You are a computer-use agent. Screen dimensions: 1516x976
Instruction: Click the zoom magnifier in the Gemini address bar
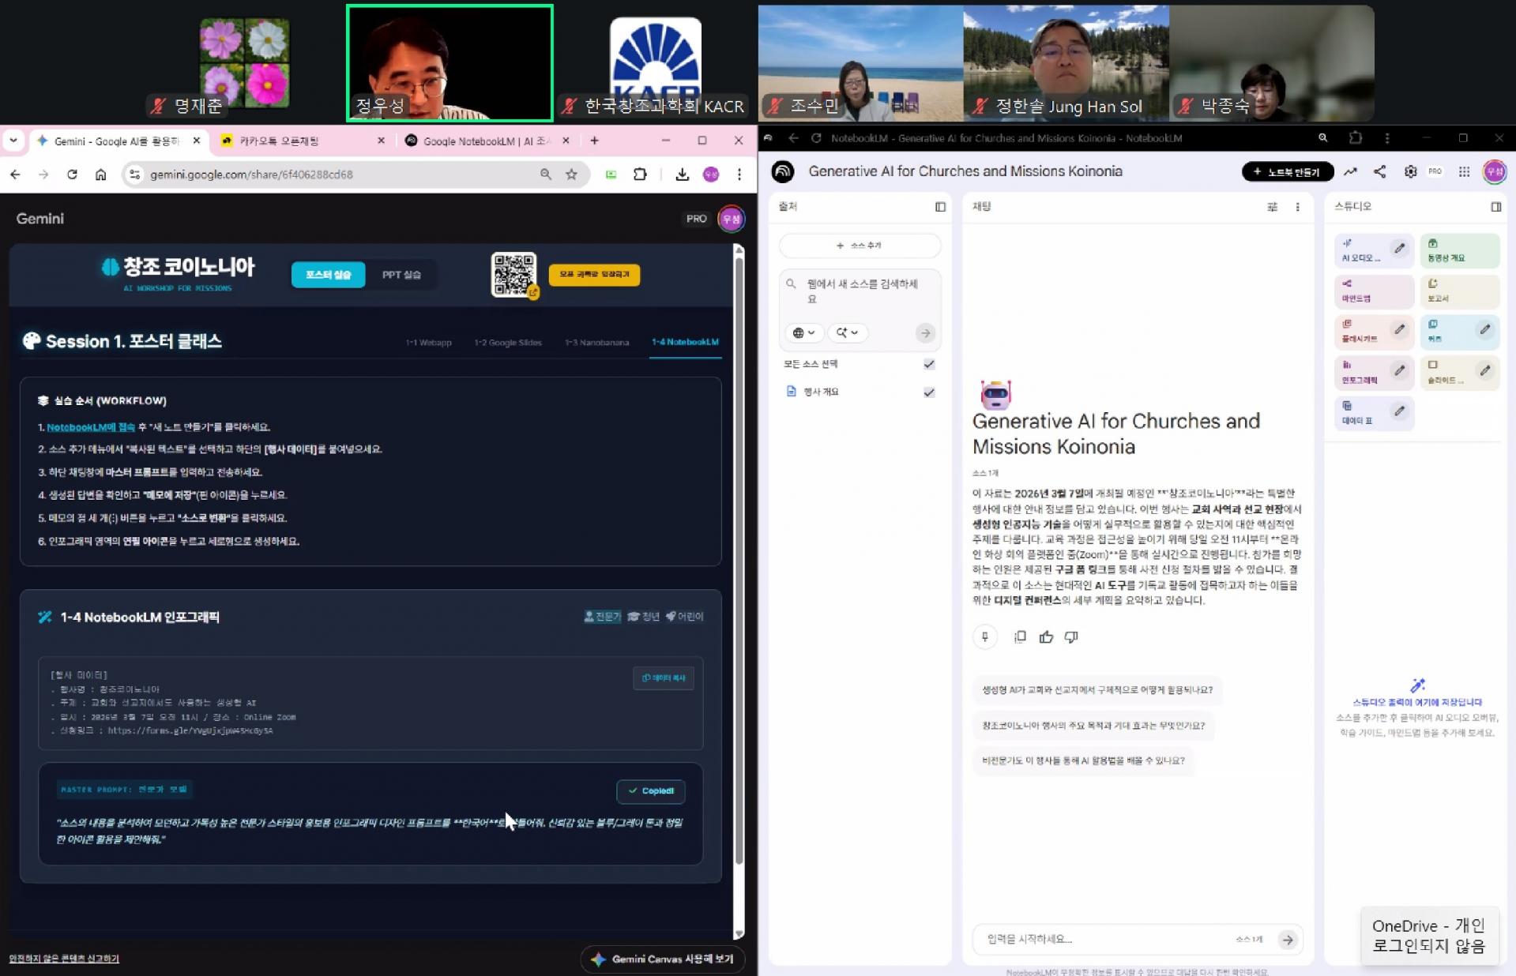point(545,175)
